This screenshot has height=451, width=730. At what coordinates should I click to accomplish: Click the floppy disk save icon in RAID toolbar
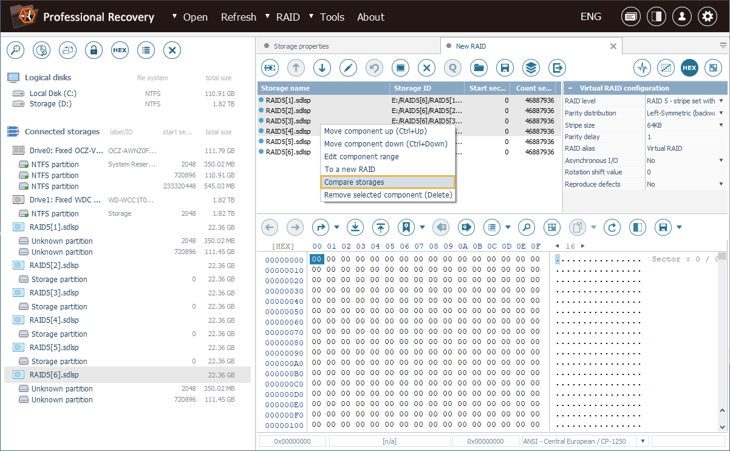coord(505,67)
